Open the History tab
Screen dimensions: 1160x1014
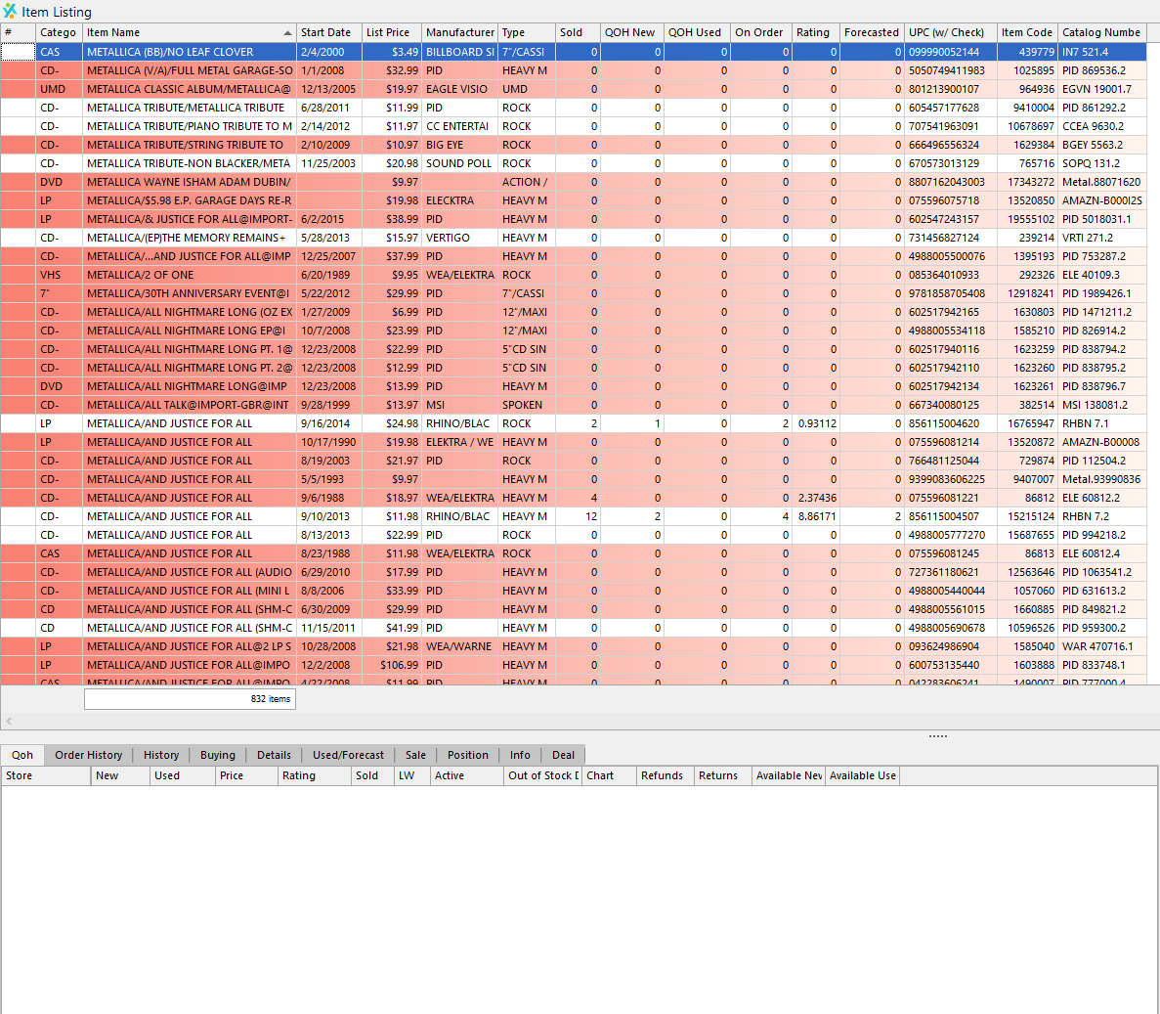161,755
